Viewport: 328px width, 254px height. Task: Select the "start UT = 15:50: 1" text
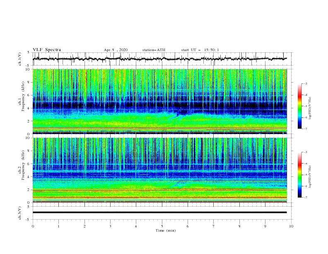tap(200, 50)
